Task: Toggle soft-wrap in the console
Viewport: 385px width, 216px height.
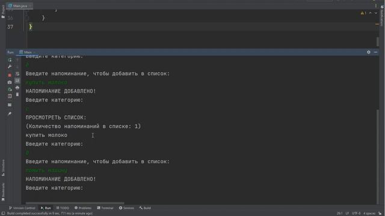Action: (17, 74)
